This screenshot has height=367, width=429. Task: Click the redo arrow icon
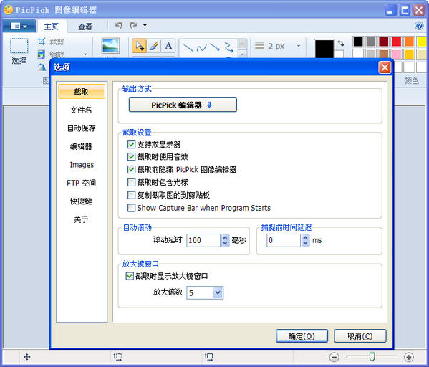[133, 26]
